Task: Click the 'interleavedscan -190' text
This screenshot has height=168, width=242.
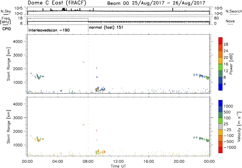Action: (49, 30)
